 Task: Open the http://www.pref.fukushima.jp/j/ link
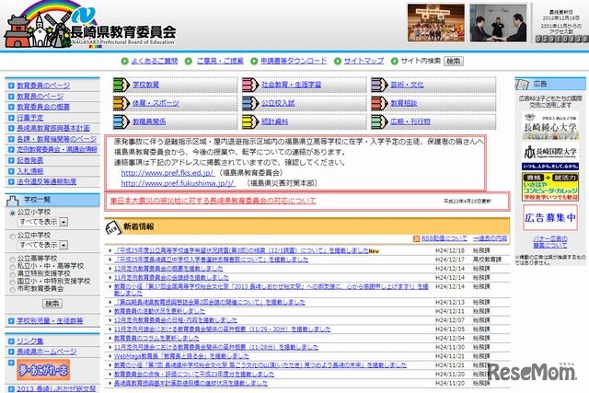178,183
